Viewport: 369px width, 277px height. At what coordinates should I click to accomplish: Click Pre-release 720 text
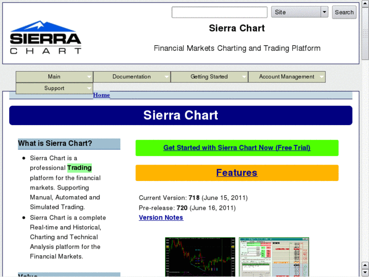187,208
